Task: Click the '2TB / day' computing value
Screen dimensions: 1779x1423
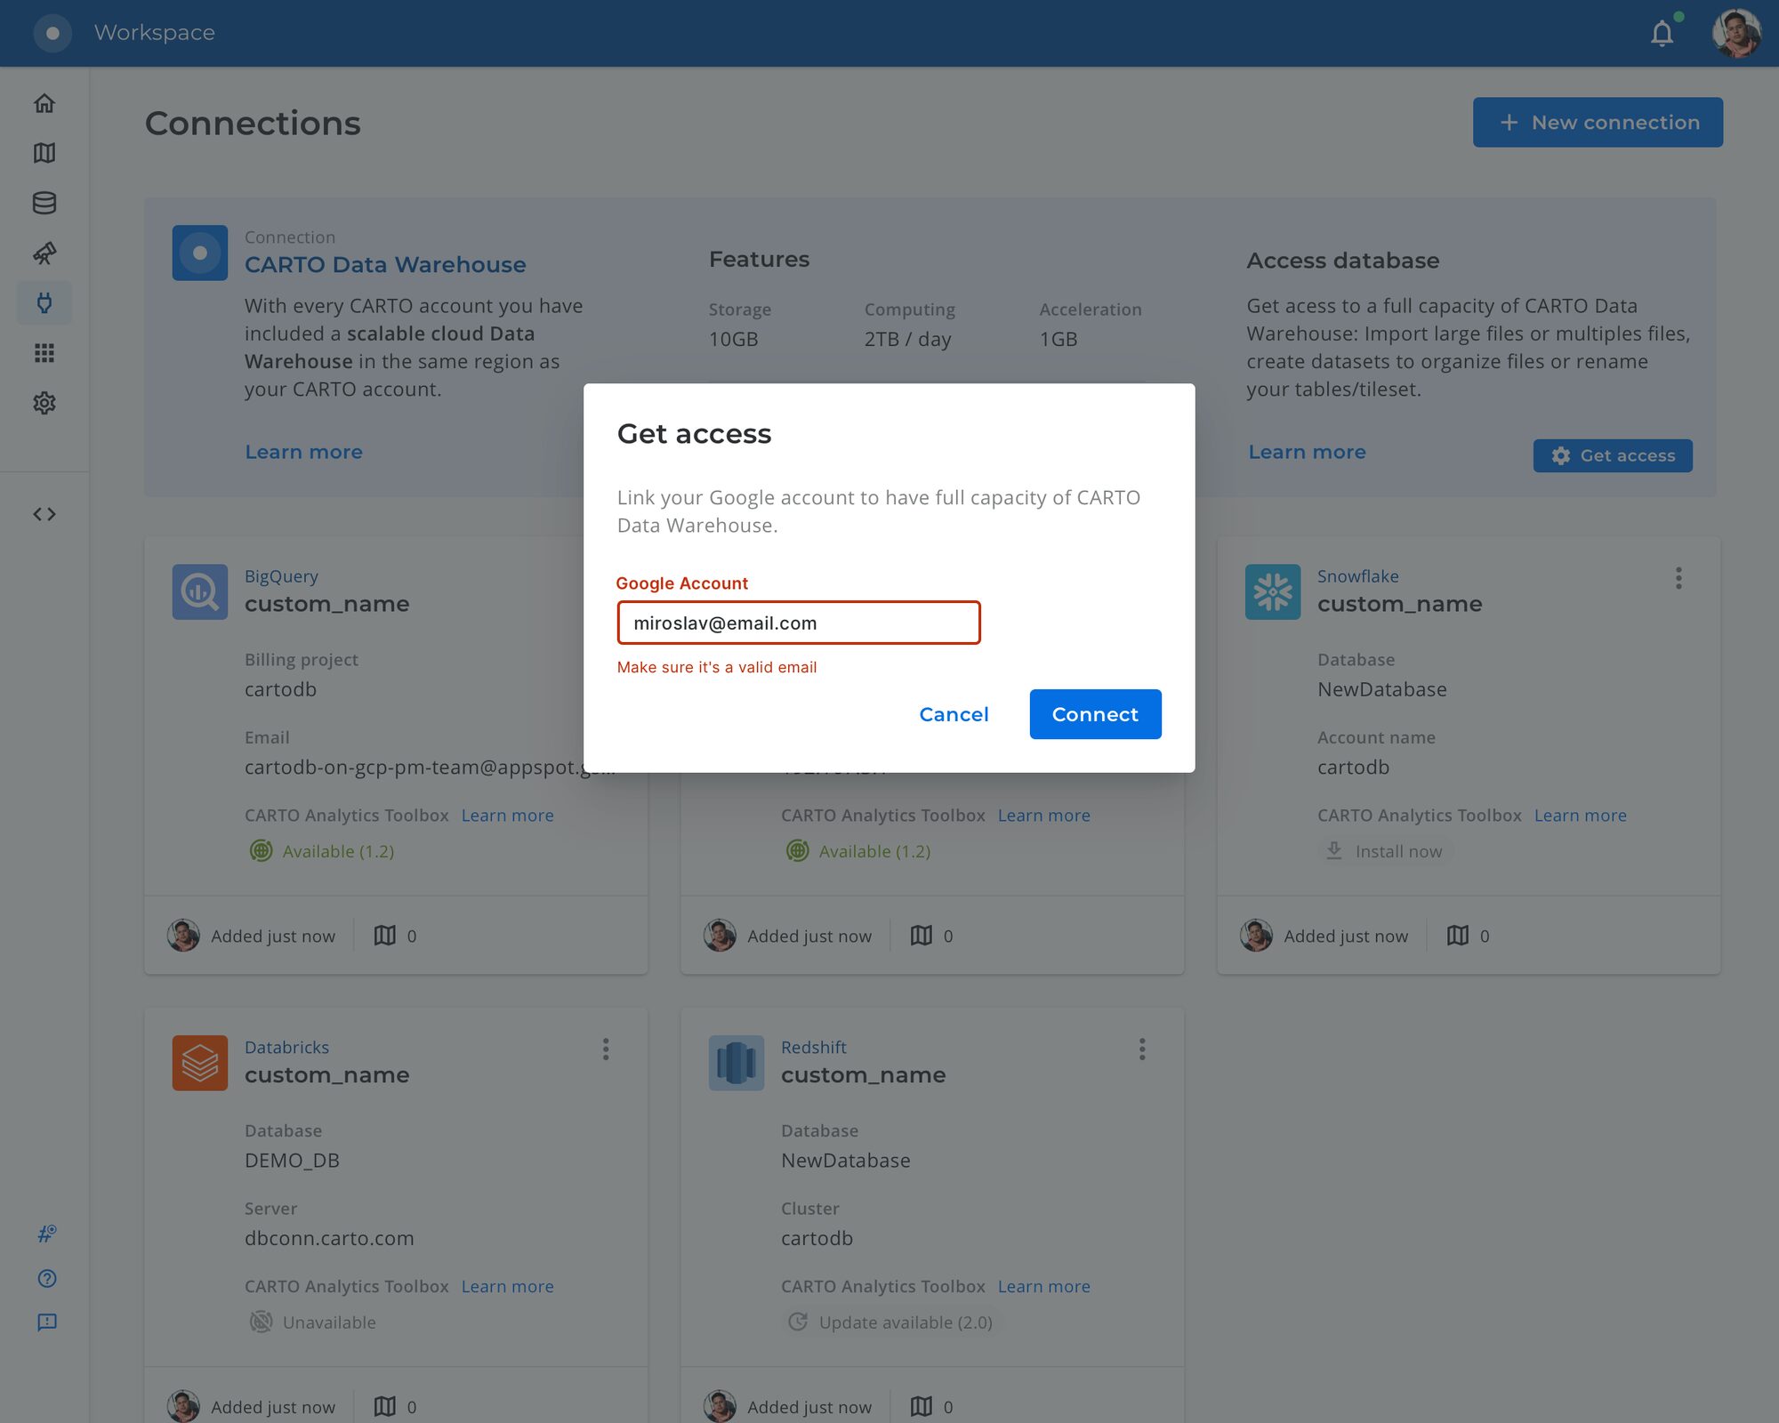Action: [907, 340]
